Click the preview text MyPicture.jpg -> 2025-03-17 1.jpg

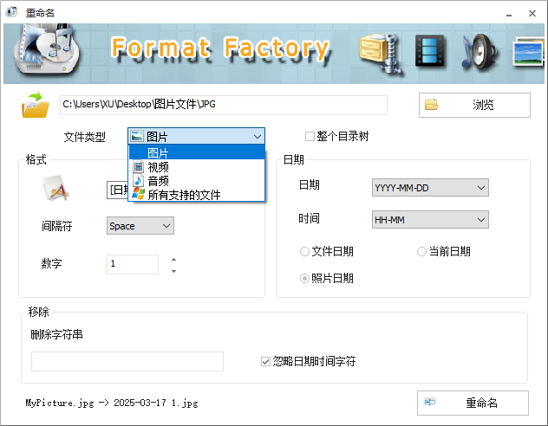[112, 403]
